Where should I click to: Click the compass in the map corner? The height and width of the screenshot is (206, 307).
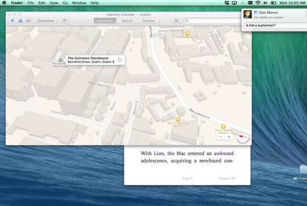242,137
